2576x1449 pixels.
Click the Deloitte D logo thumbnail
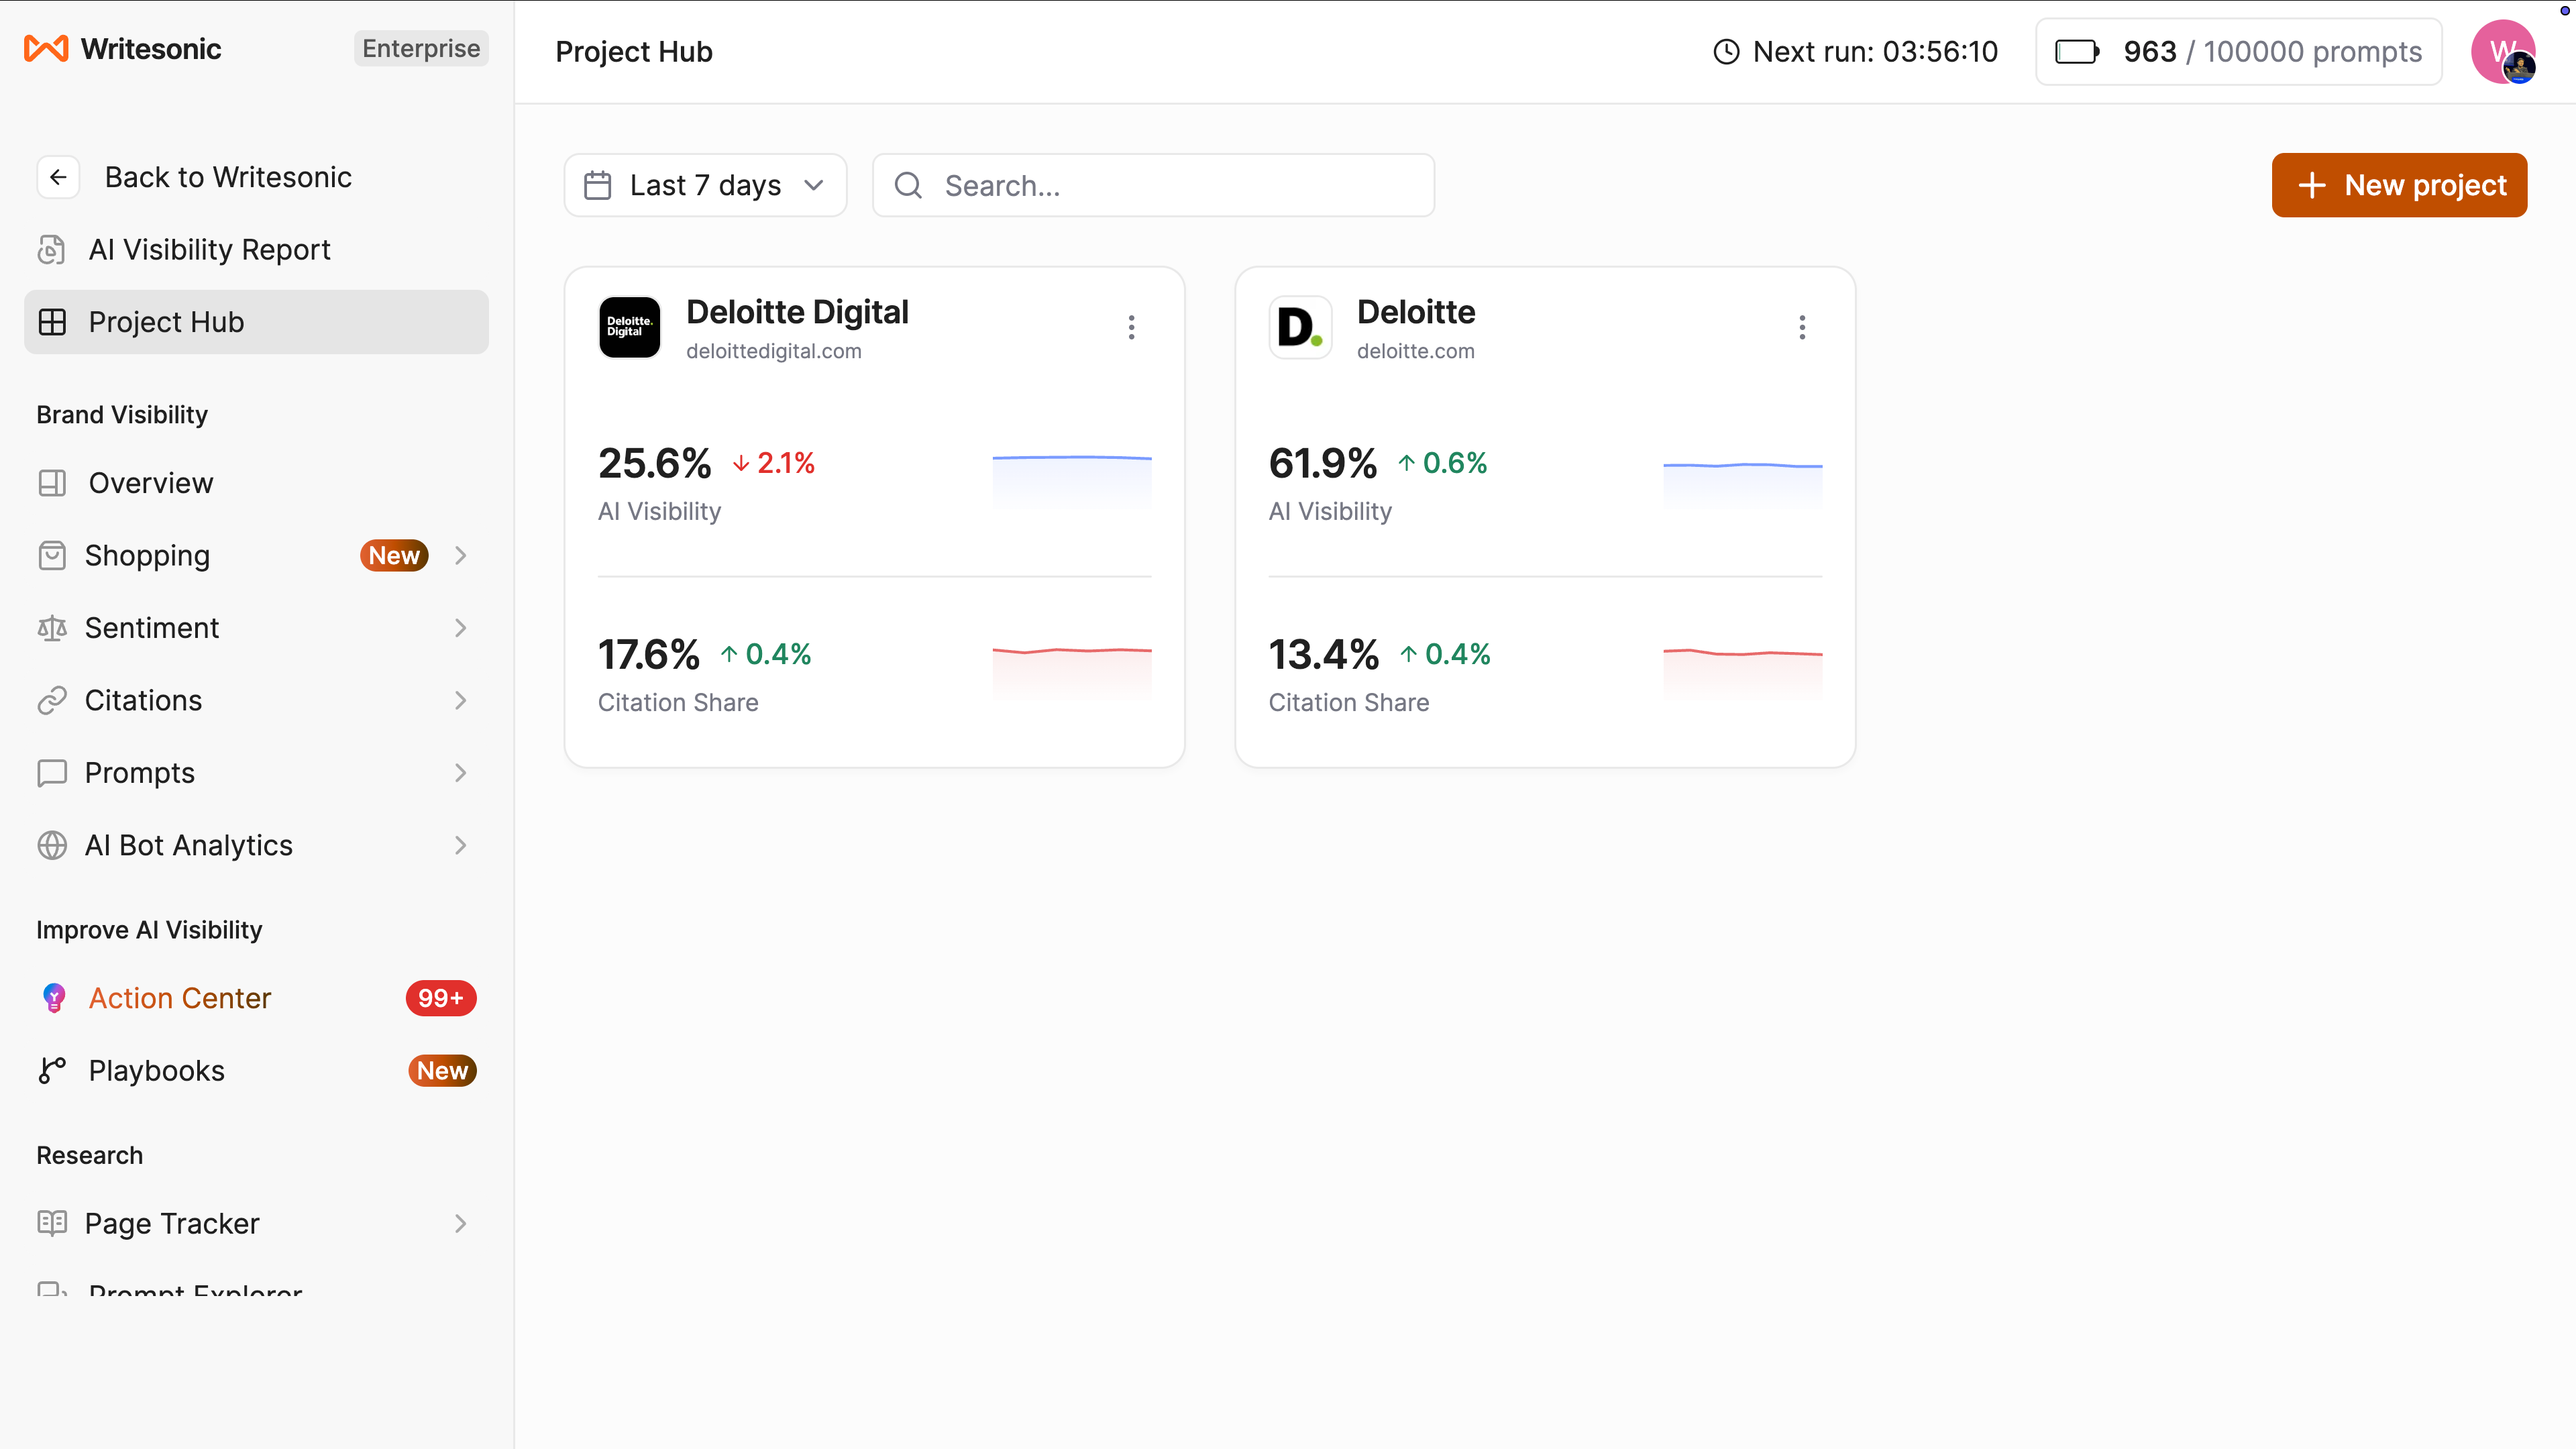(1300, 327)
